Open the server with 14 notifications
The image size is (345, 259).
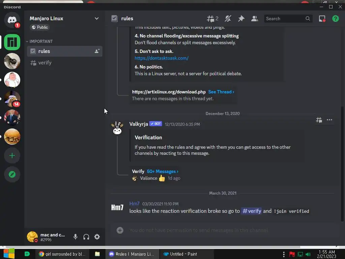[x=12, y=99]
